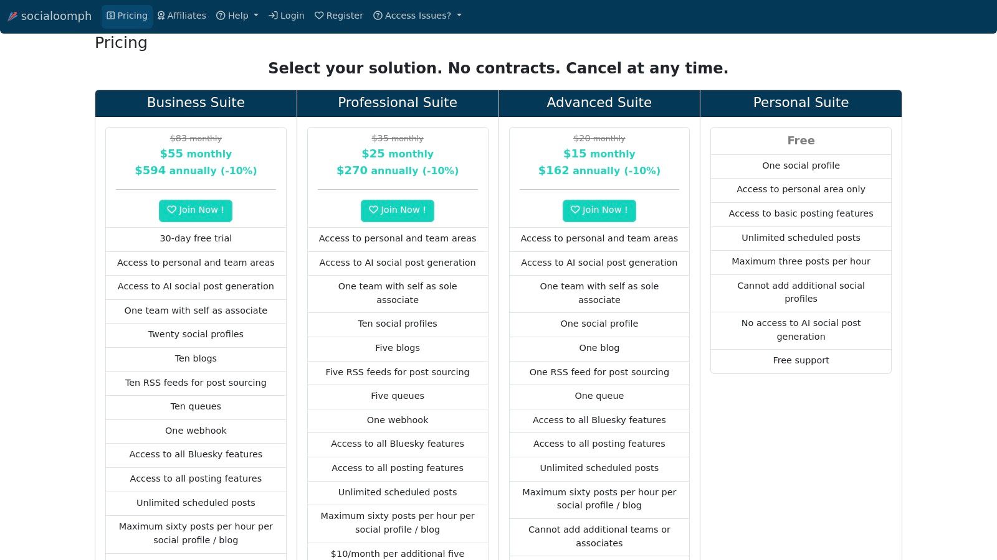Click the socialoomph feather logo icon
997x560 pixels.
click(12, 16)
